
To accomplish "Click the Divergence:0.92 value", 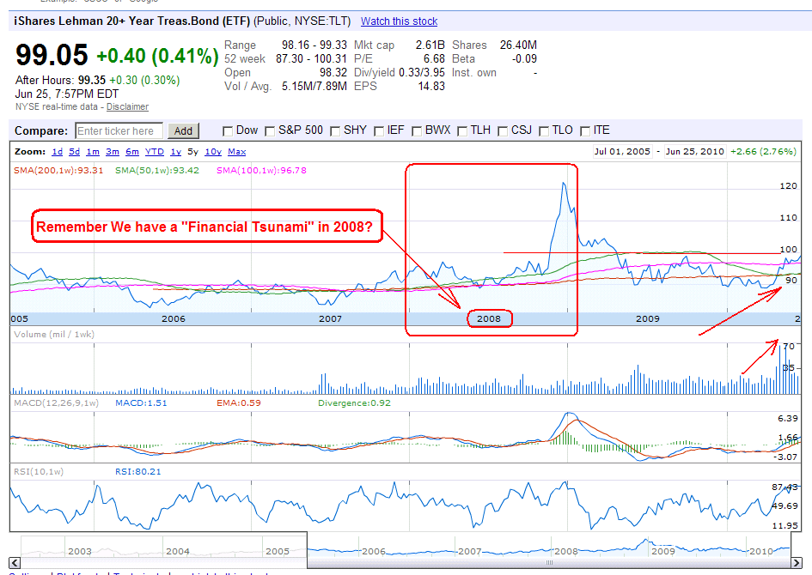I will tap(354, 402).
